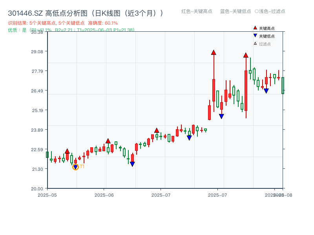Toggle the 关键高点 series in the legend
The height and width of the screenshot is (235, 314).
(264, 28)
